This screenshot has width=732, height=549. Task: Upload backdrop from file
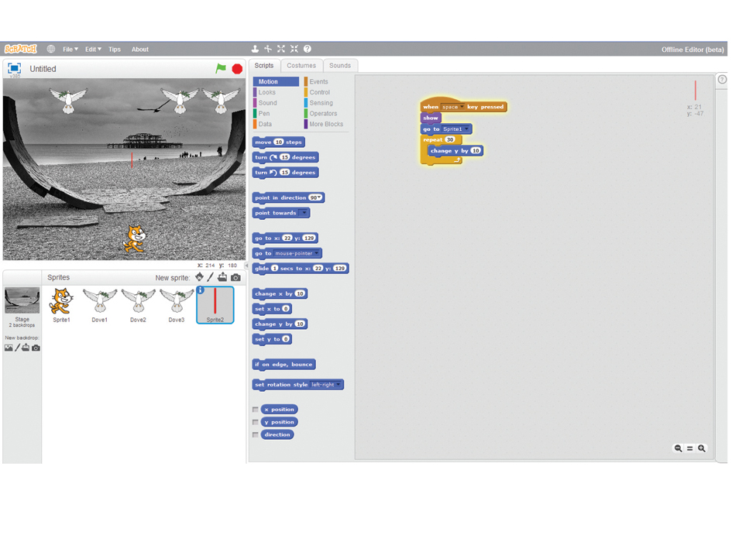click(26, 348)
